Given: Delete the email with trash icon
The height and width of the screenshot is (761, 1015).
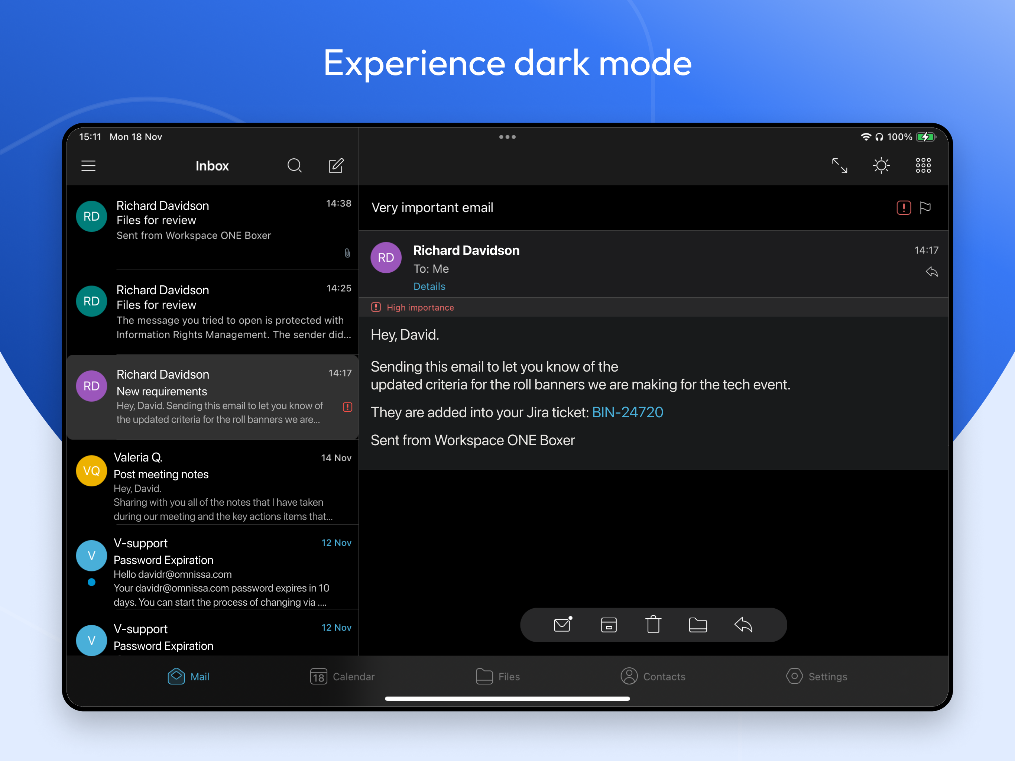Looking at the screenshot, I should 653,625.
